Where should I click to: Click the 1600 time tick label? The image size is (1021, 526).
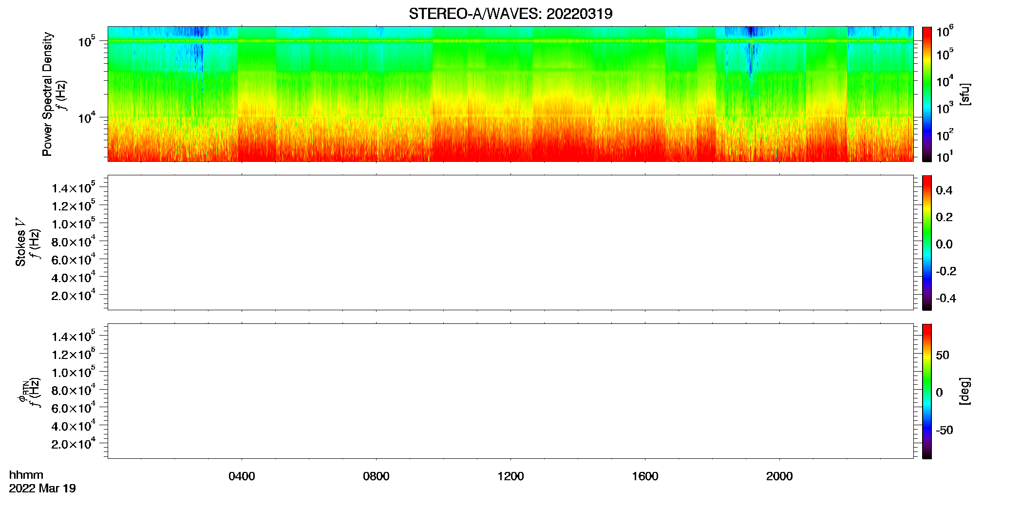click(645, 476)
